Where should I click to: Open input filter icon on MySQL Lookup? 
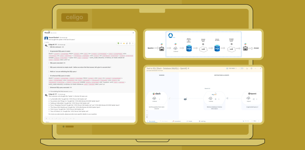pyautogui.click(x=216, y=99)
